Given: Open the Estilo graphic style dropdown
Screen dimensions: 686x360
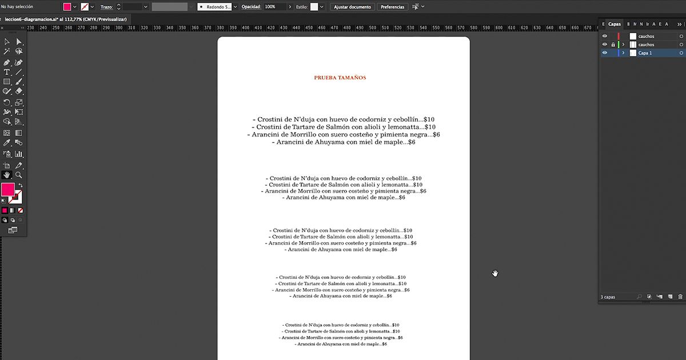Looking at the screenshot, I should pyautogui.click(x=322, y=7).
